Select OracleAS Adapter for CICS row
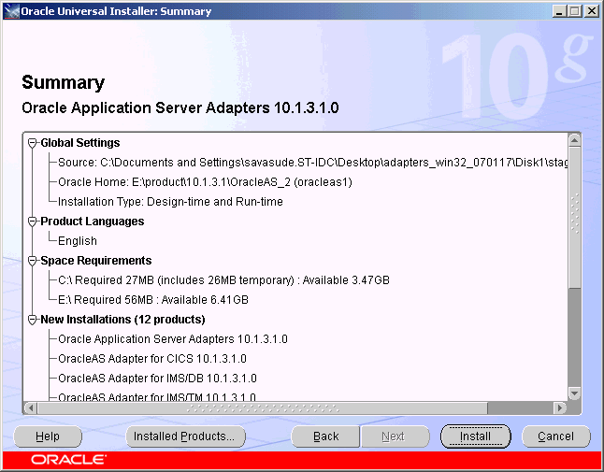 (x=152, y=359)
